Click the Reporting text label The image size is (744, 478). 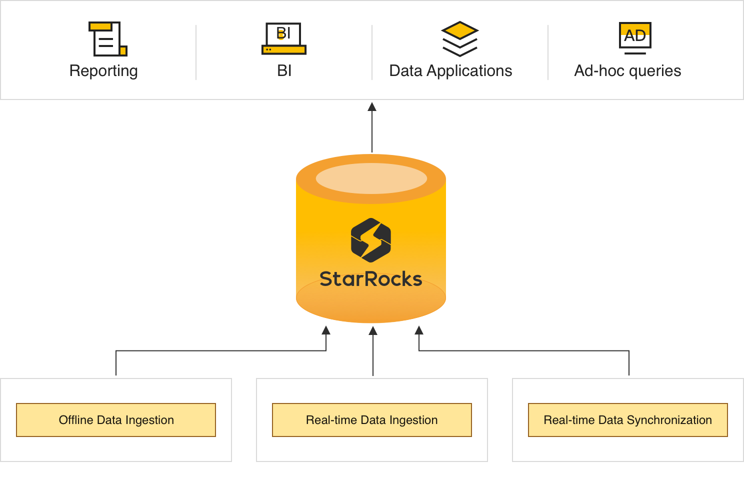[x=103, y=71]
